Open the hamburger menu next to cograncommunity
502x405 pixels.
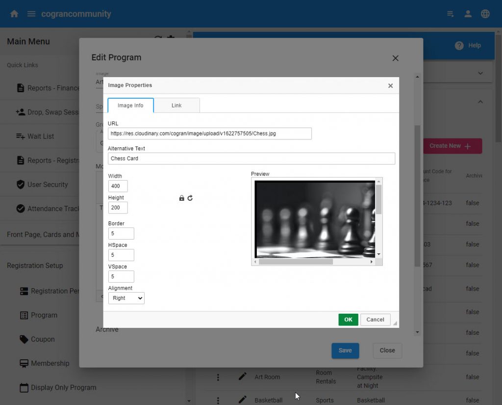tap(31, 14)
